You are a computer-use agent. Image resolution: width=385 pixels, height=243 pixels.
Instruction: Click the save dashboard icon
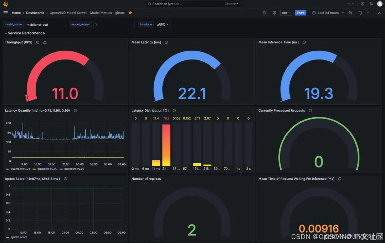[x=265, y=13]
